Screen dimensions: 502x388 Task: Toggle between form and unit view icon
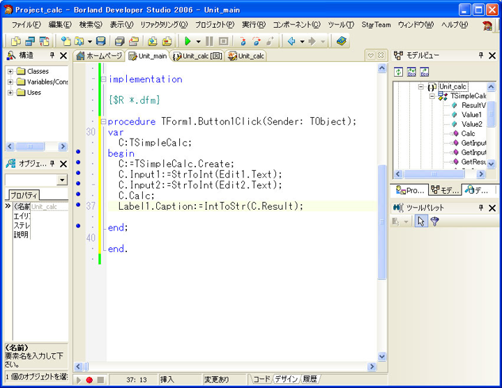pos(44,41)
